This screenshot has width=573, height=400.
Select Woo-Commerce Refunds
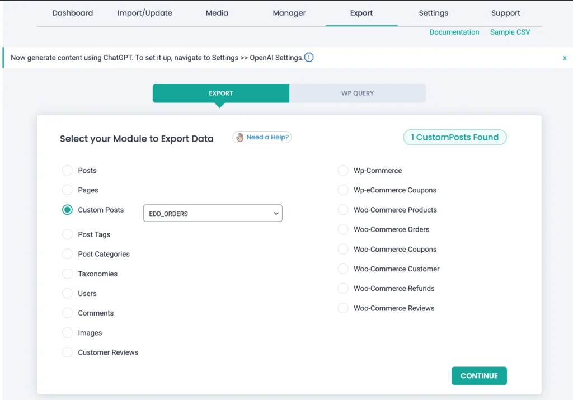(342, 288)
